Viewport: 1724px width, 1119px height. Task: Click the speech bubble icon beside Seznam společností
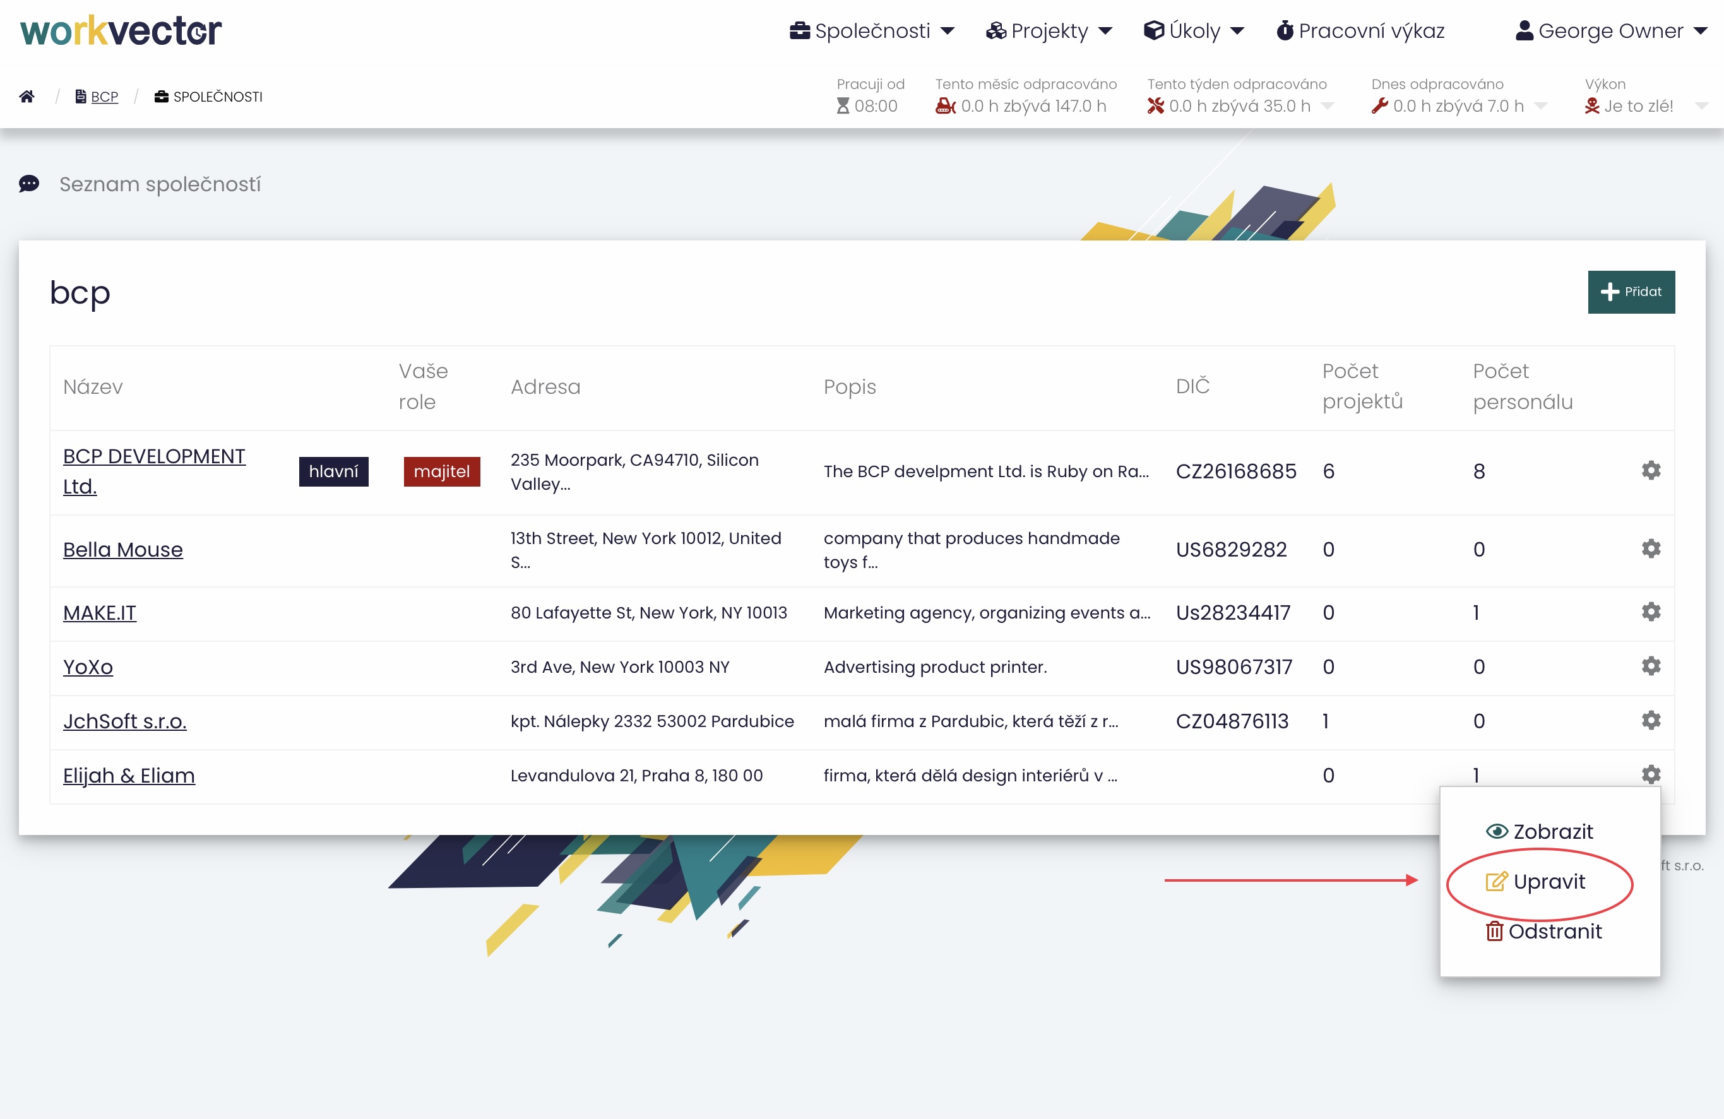29,184
